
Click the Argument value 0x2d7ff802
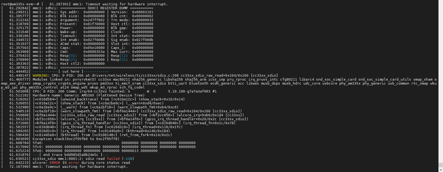[94, 20]
